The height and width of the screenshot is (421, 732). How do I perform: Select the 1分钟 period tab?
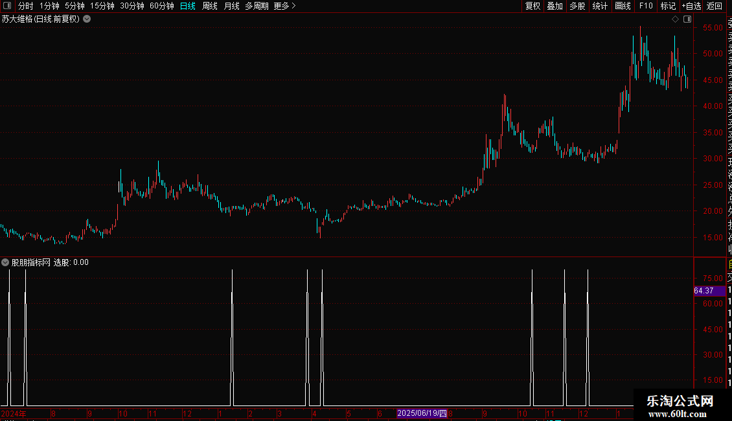point(49,6)
